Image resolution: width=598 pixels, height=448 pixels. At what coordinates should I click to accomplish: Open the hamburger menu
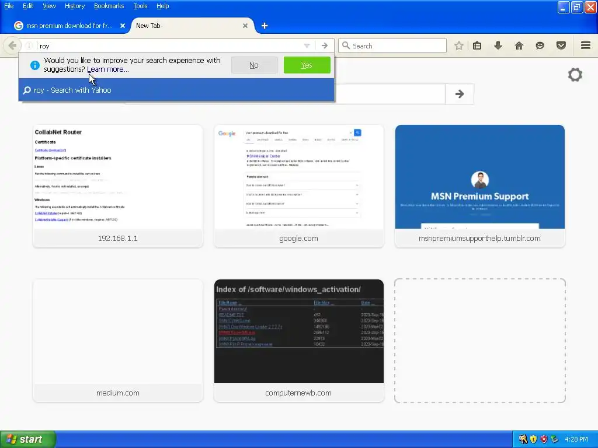pos(586,45)
